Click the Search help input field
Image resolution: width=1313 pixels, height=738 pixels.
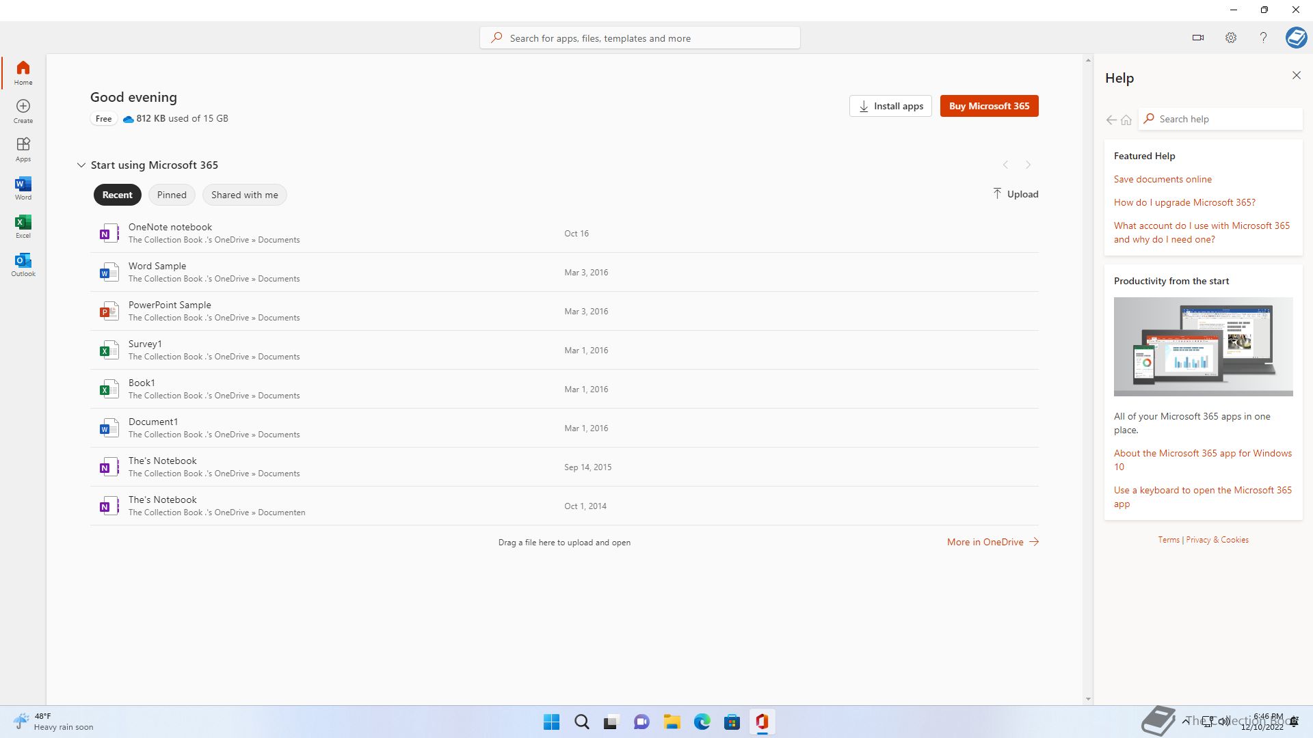click(1224, 119)
